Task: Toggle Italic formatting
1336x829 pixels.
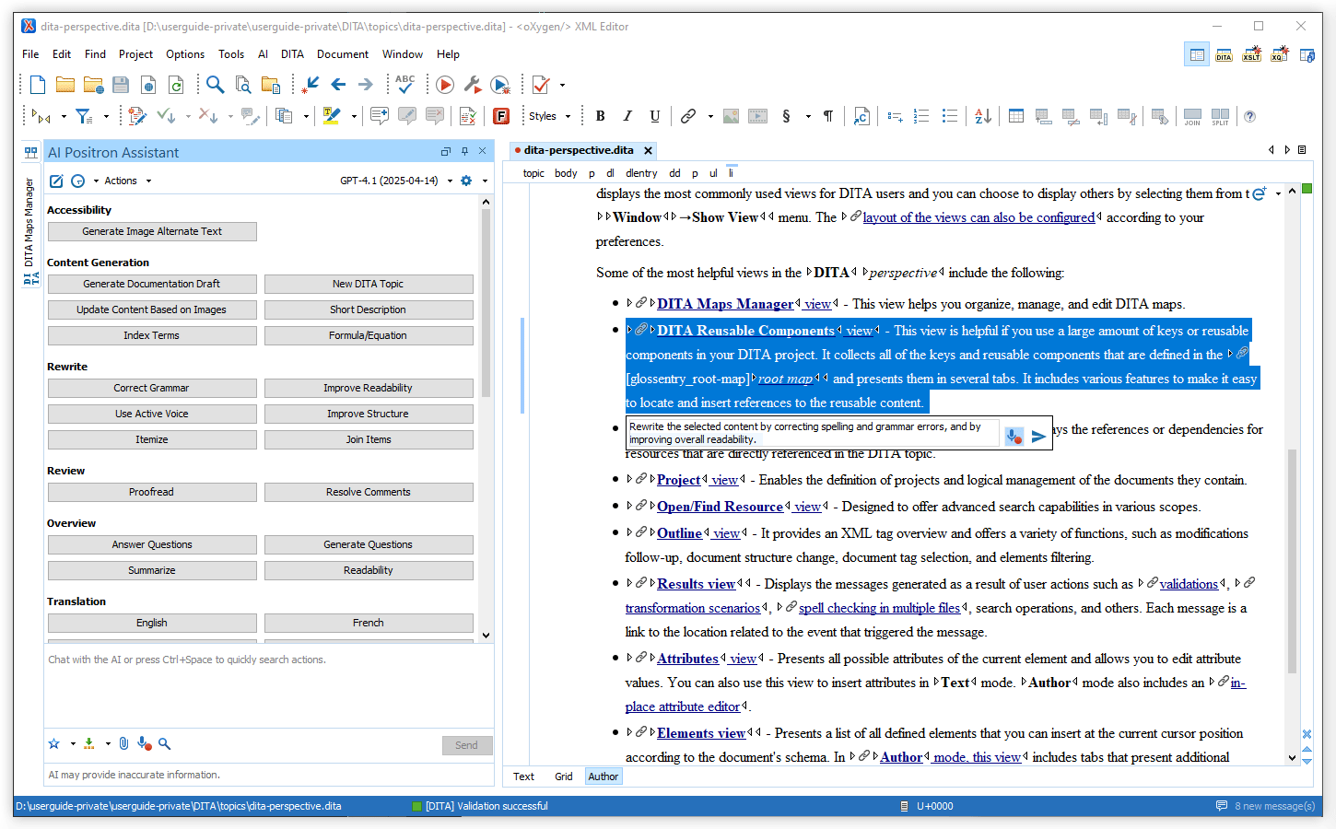Action: [x=627, y=116]
